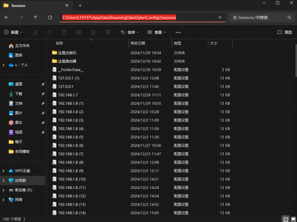Click the Rename icon in toolbar
Viewport: 297px width, 222px height.
tap(79, 32)
